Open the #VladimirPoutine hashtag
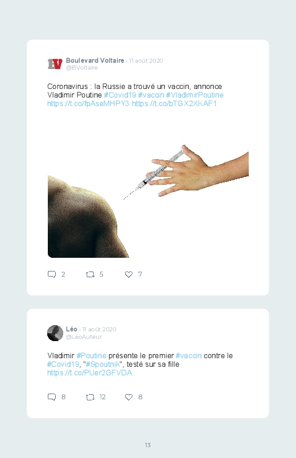The image size is (296, 458). (x=195, y=95)
